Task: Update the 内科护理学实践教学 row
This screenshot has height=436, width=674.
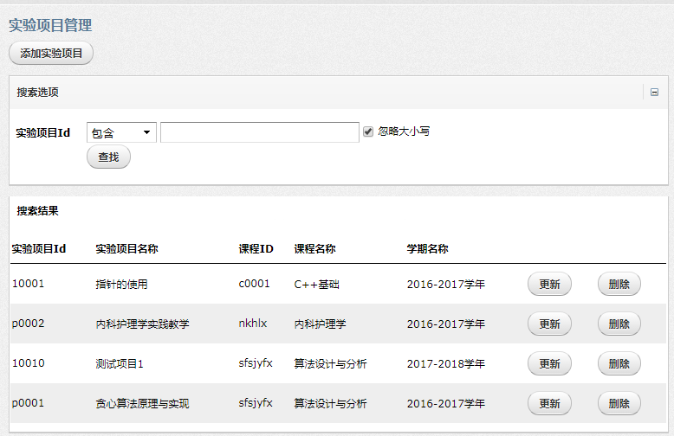Action: pyautogui.click(x=549, y=324)
